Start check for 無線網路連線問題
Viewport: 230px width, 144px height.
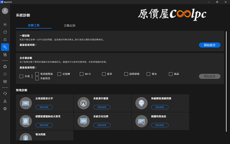[x=160, y=107]
